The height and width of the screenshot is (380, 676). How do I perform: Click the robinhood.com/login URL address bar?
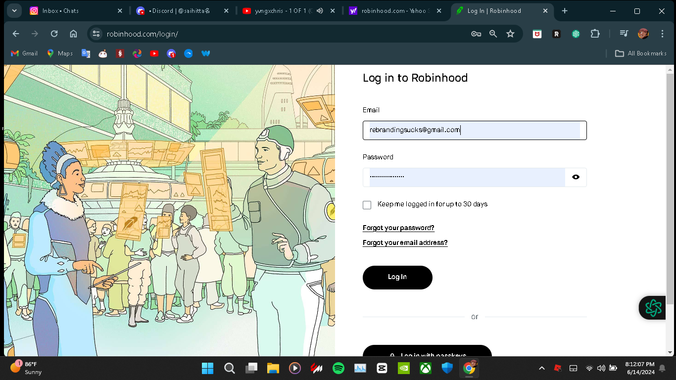[143, 34]
